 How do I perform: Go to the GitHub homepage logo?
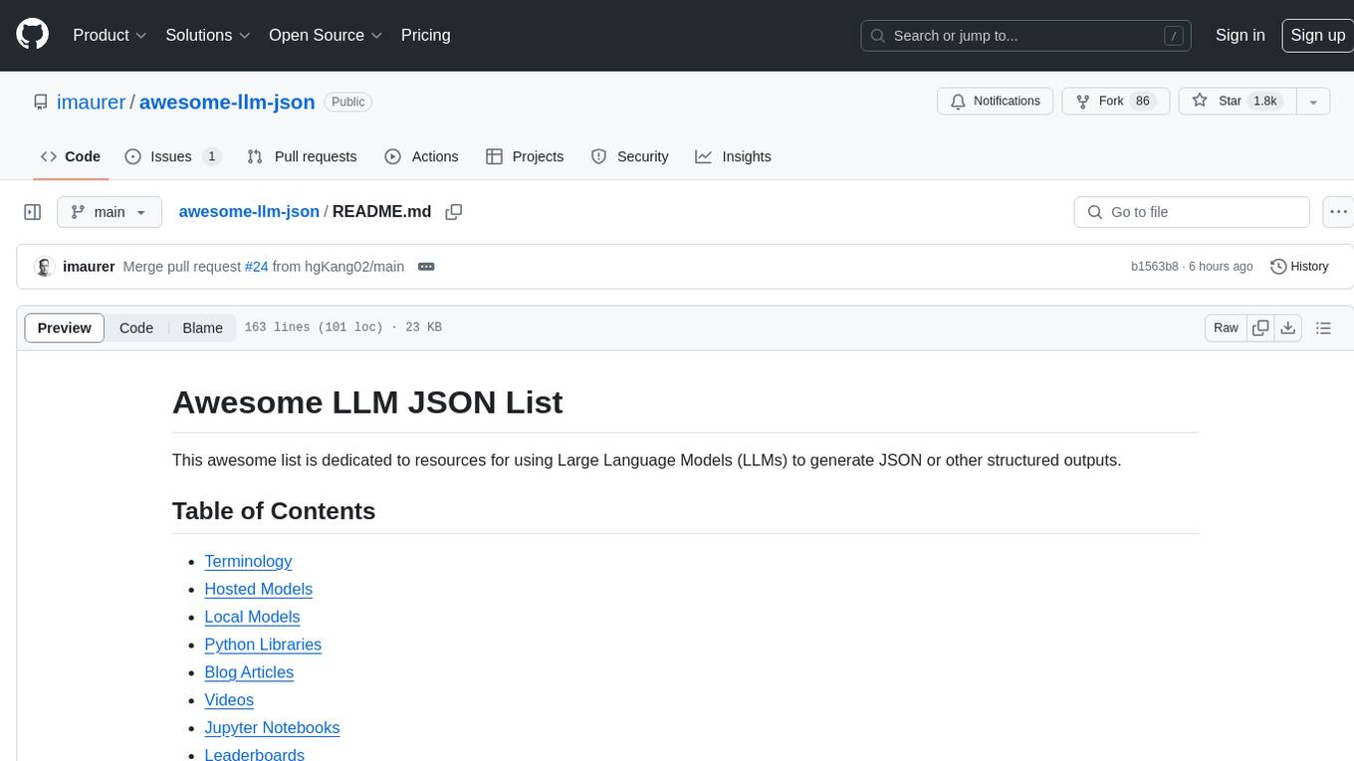pos(32,35)
